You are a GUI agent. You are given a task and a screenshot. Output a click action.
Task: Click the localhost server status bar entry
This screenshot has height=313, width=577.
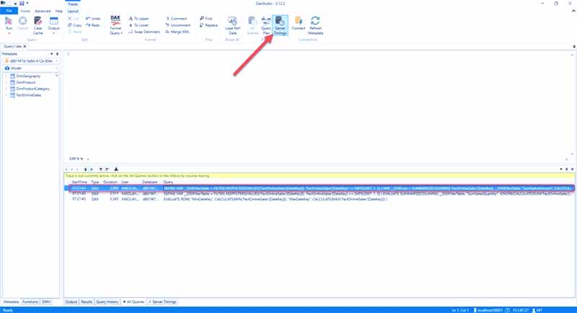[x=488, y=310]
